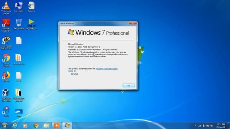230x129 pixels.
Task: Select the Acrobat Reader DC shortcut
Action: coord(6,25)
